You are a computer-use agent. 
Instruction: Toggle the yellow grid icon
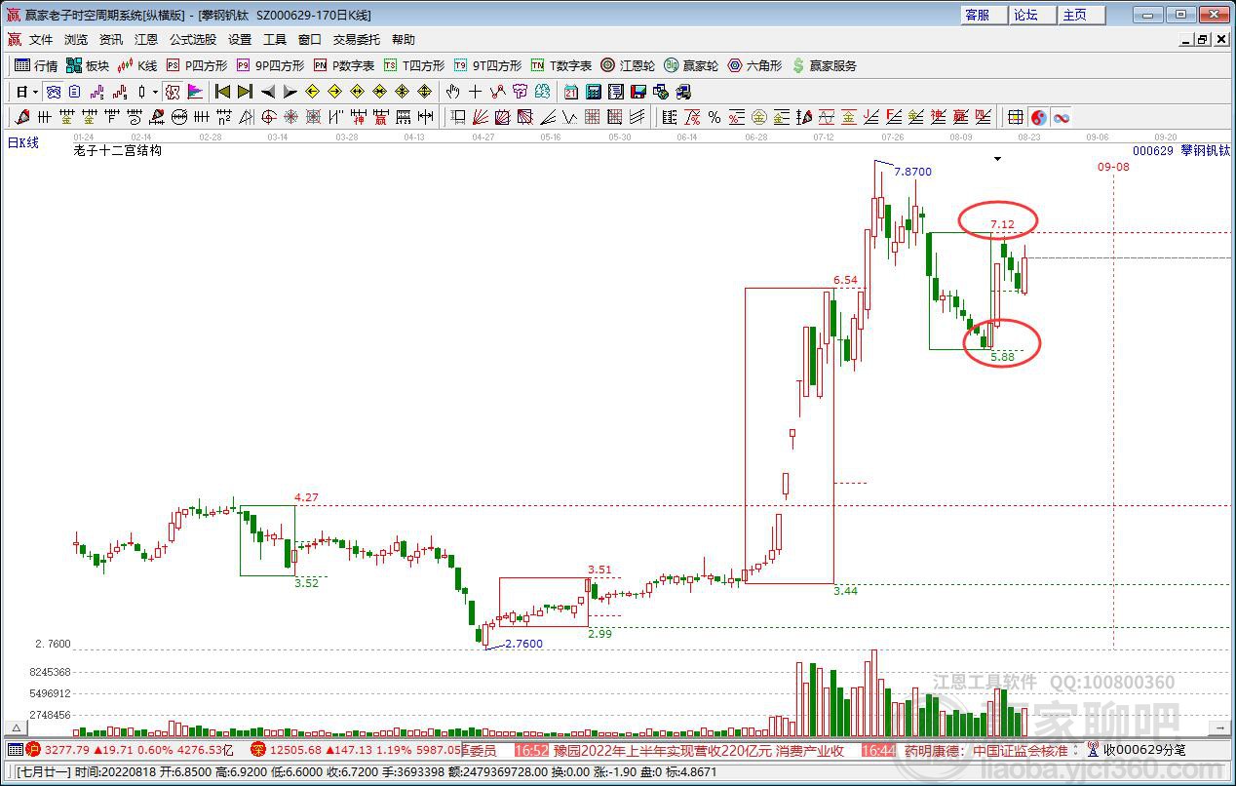(1015, 117)
